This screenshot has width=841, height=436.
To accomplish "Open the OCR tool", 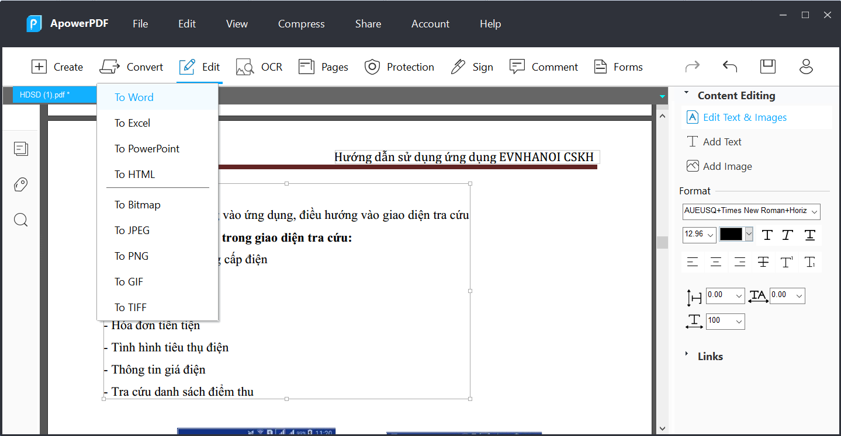I will (259, 67).
